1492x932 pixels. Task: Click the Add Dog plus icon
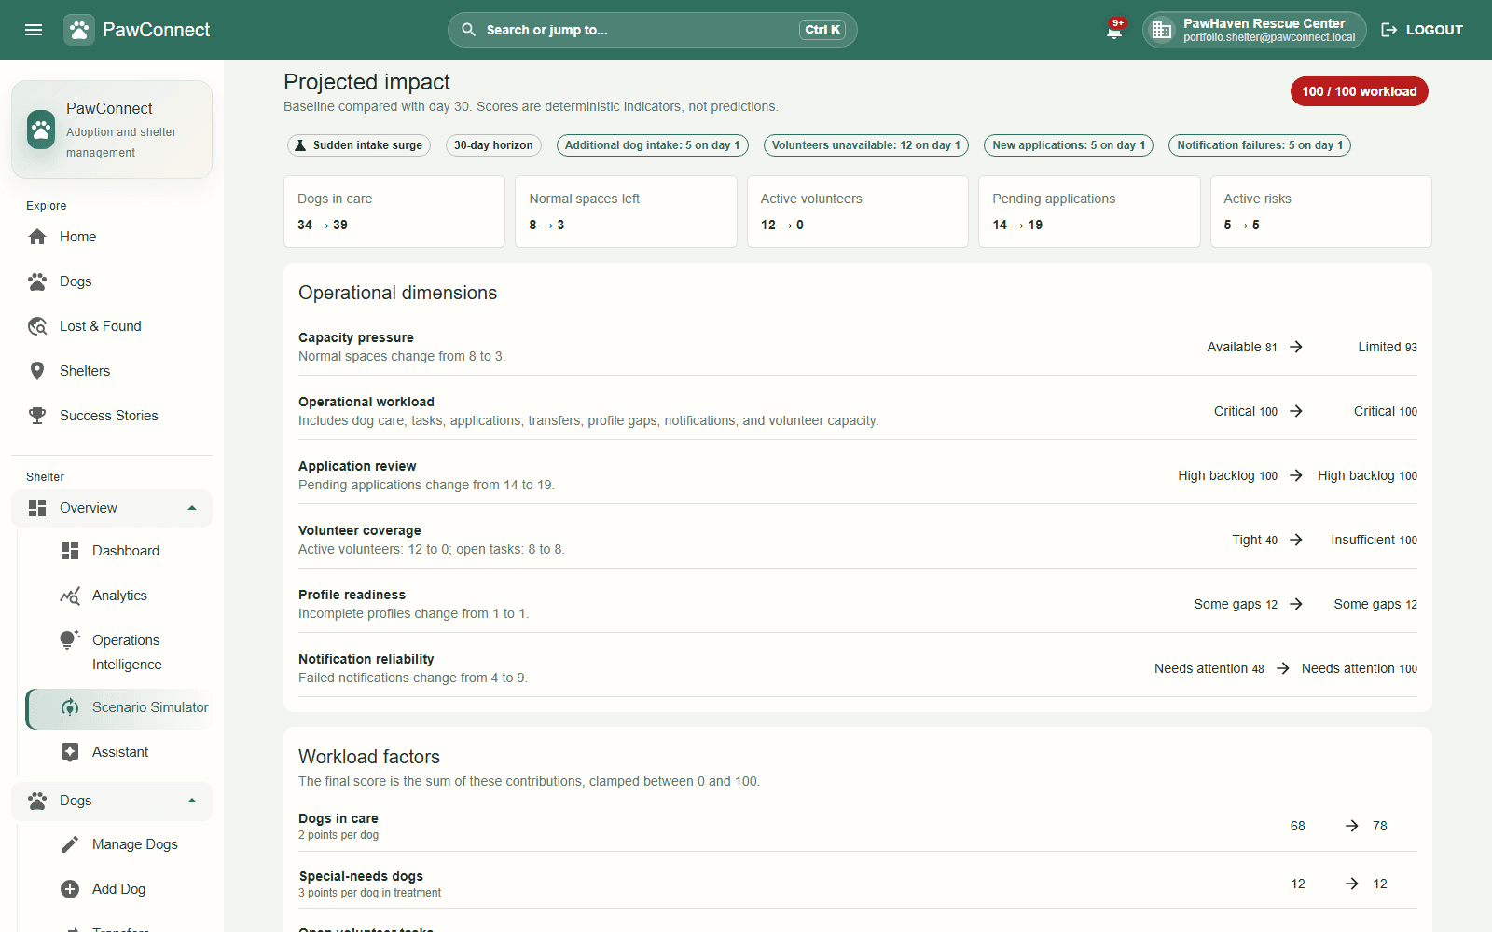point(70,889)
